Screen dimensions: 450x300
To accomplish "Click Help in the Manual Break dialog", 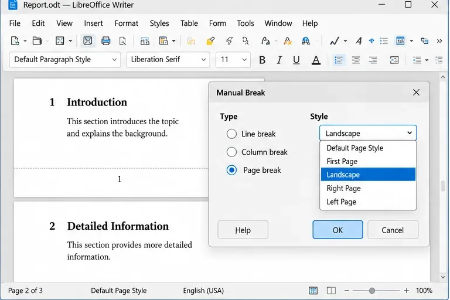I will [x=243, y=230].
